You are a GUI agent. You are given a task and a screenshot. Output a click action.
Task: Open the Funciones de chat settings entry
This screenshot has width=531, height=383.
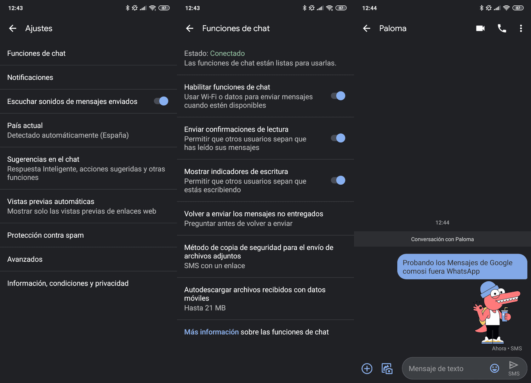tap(88, 53)
